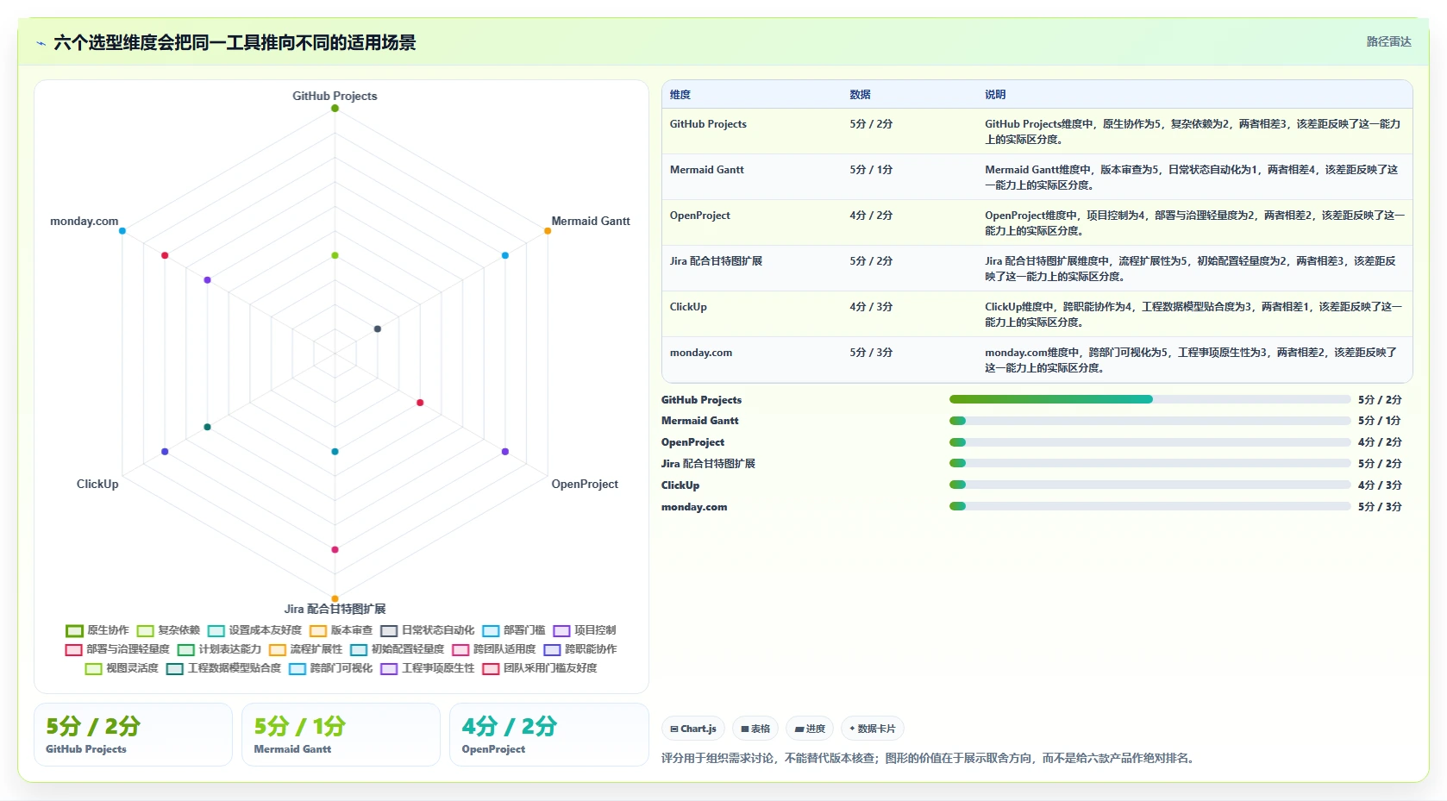This screenshot has height=801, width=1447.
Task: Click the 初始配置轻量度 legend color box
Action: 359,650
